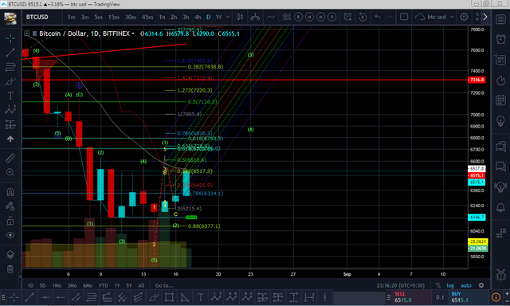The width and height of the screenshot is (510, 306).
Task: Toggle hide all drawings eye icon
Action: click(10, 235)
